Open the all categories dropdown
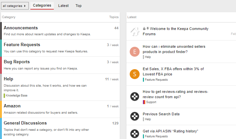 tap(15, 6)
